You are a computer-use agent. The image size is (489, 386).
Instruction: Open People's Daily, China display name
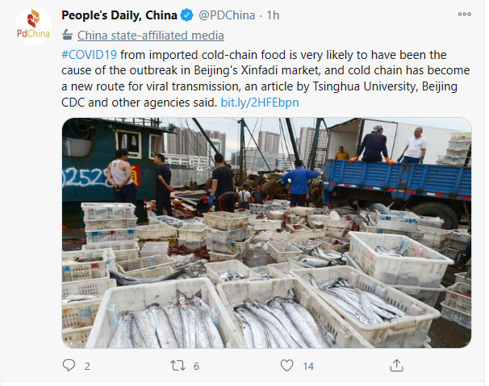click(x=119, y=15)
